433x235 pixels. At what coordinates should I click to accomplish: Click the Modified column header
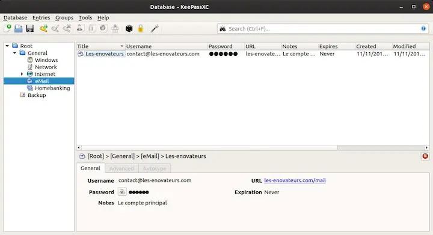point(411,46)
